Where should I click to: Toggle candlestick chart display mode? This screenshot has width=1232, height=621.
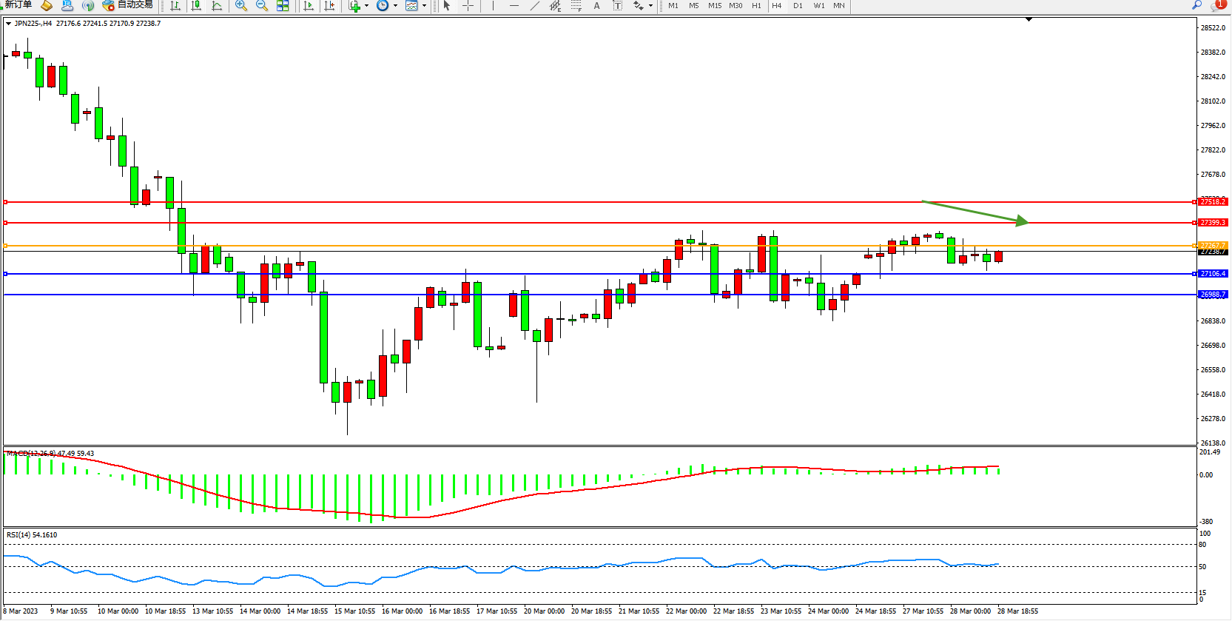click(x=196, y=6)
